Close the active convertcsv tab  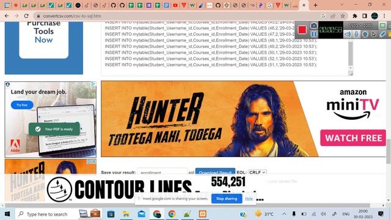[304, 5]
